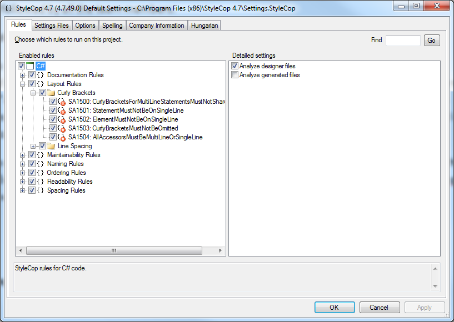Collapse the Layout Rules node
This screenshot has height=322, width=454.
[22, 84]
